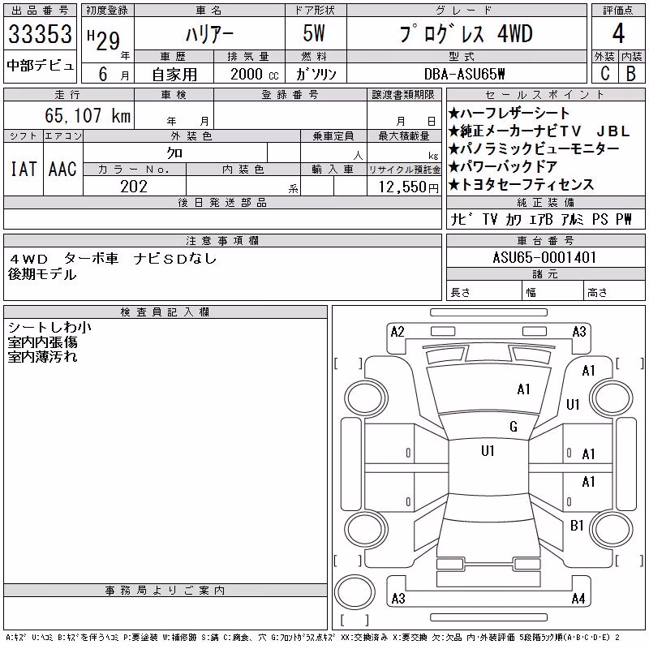Click sales point トヨタセーフティセンス
Image resolution: width=649 pixels, height=649 pixels.
521,184
